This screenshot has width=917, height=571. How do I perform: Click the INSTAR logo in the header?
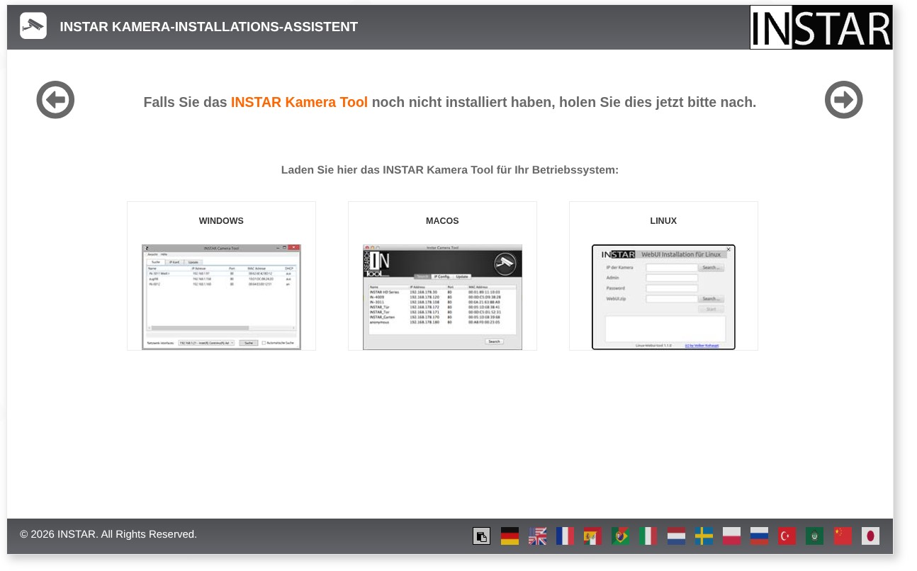(821, 28)
